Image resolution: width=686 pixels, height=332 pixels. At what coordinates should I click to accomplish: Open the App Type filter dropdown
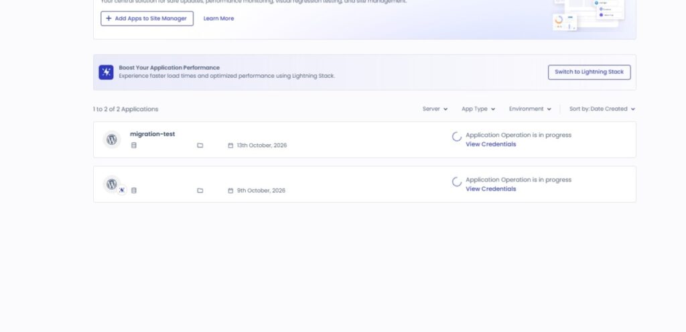pyautogui.click(x=478, y=109)
